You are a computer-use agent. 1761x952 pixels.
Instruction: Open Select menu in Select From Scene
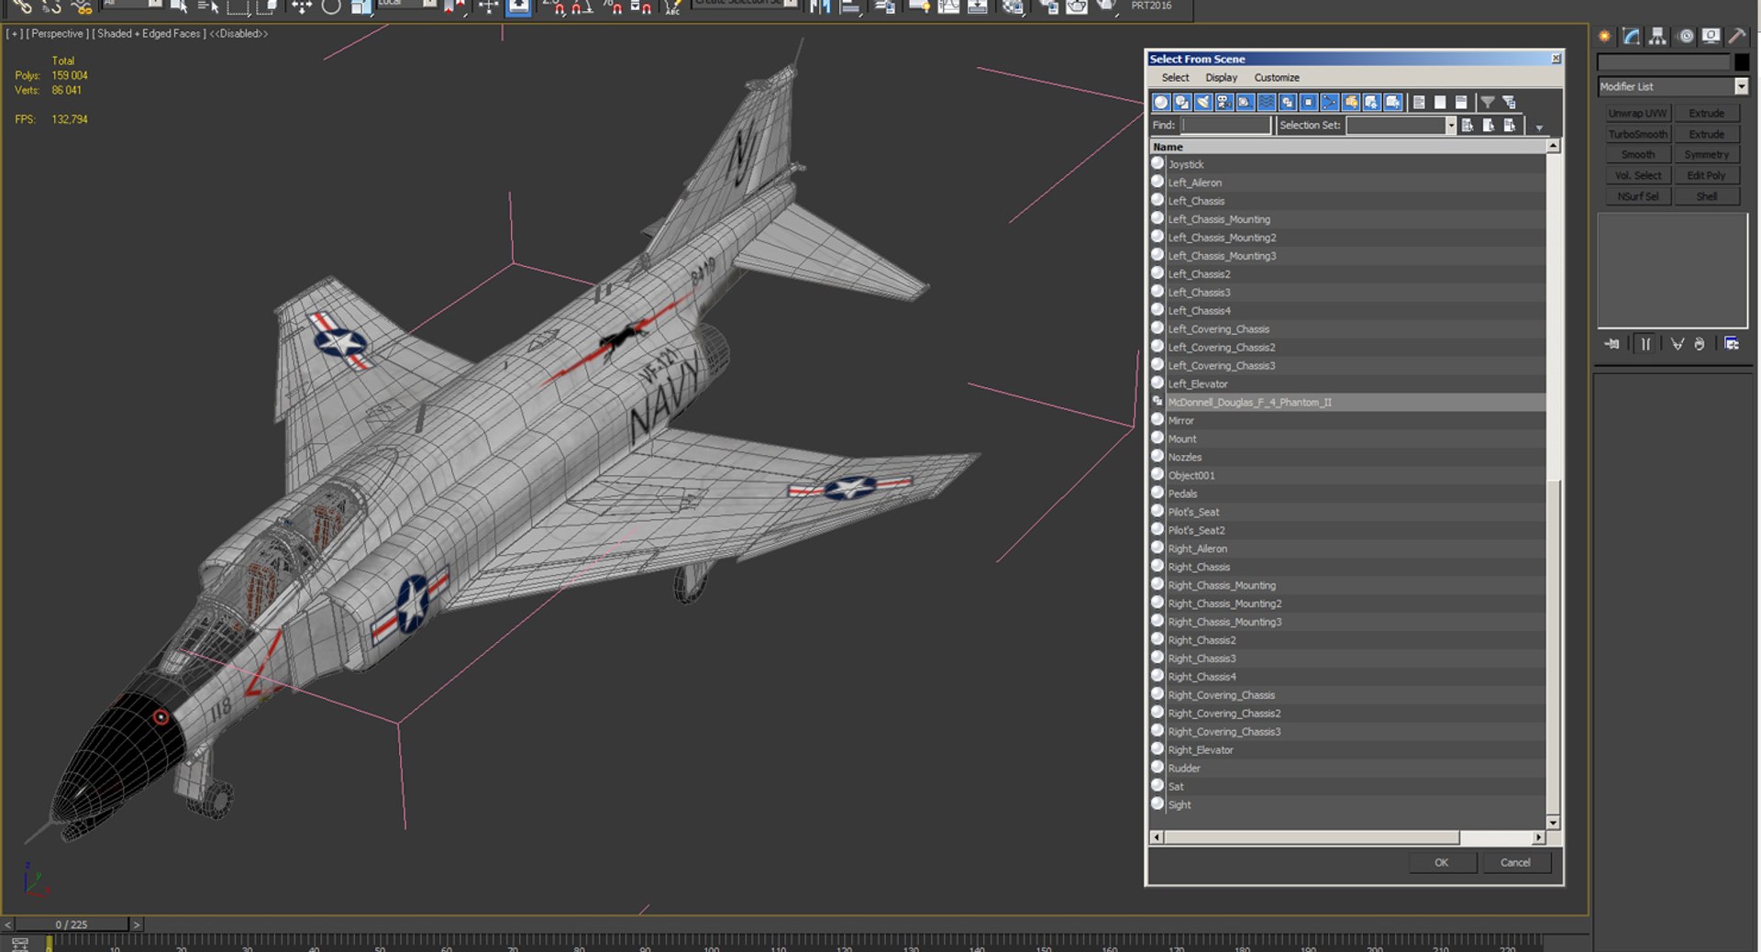1175,78
